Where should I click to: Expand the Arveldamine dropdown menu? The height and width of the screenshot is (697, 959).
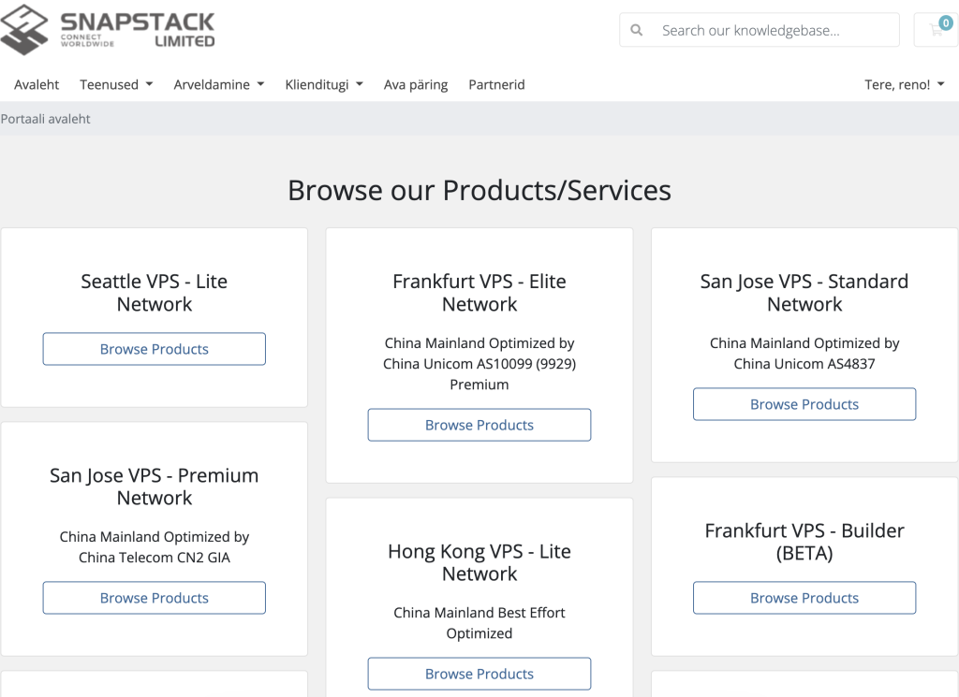tap(219, 84)
